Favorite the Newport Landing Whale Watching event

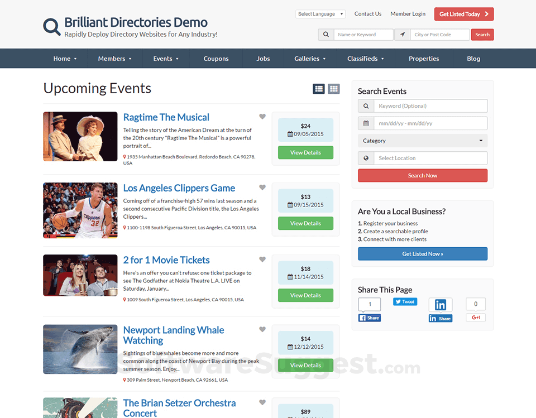tap(262, 329)
